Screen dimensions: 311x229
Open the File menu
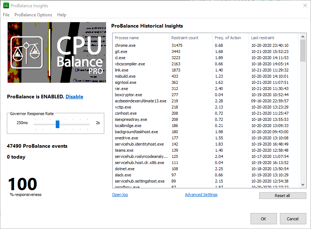[x=6, y=15]
